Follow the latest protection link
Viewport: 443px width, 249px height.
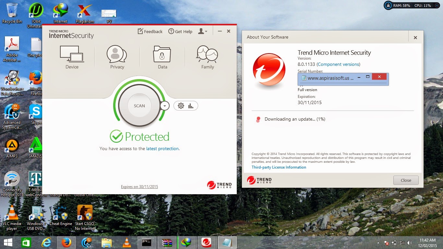(162, 148)
